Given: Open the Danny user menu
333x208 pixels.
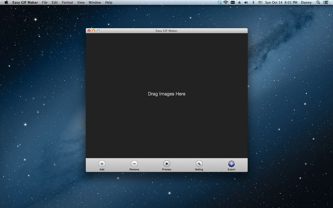Looking at the screenshot, I should pyautogui.click(x=306, y=2).
